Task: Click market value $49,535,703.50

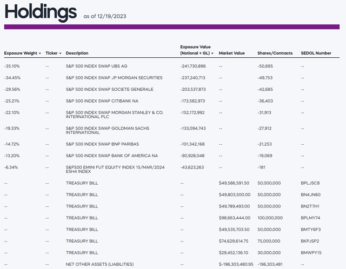Action: pos(234,230)
